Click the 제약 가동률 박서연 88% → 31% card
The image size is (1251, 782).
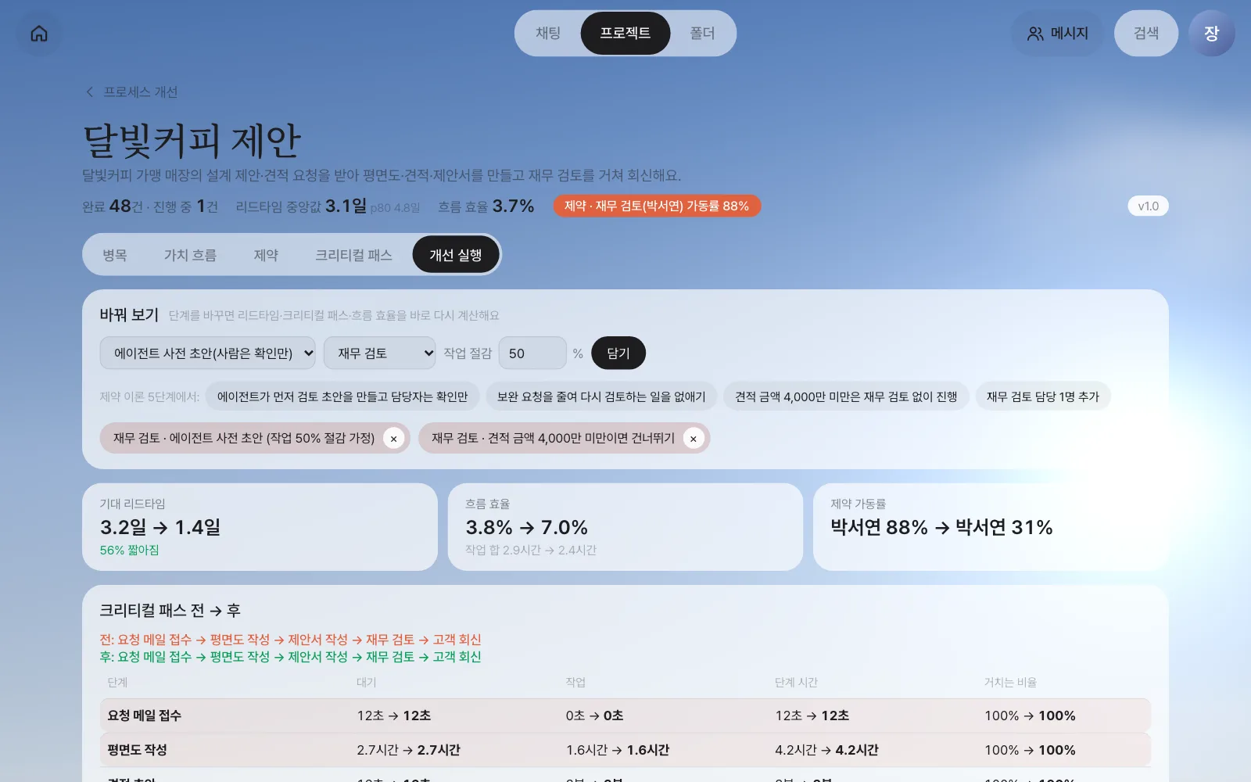coord(991,527)
